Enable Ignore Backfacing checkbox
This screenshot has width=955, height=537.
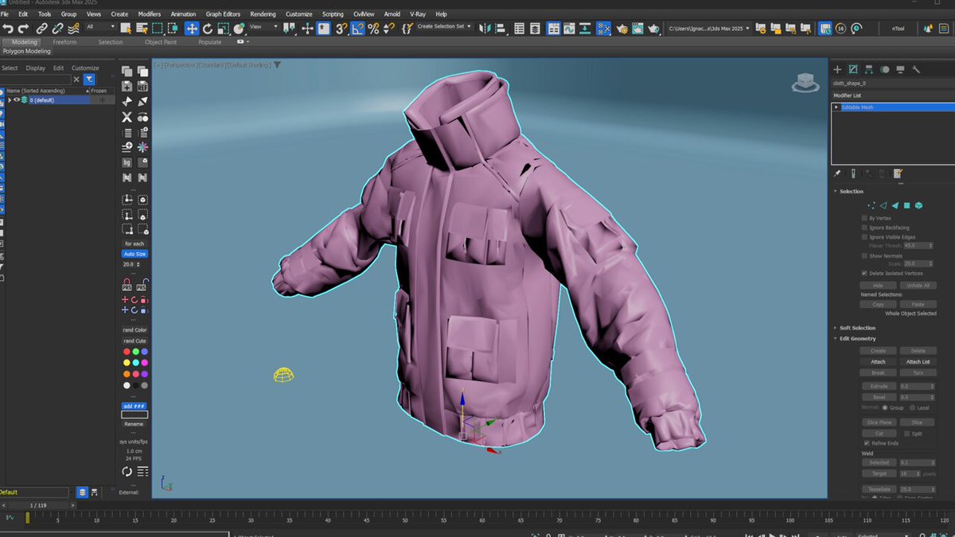point(865,228)
